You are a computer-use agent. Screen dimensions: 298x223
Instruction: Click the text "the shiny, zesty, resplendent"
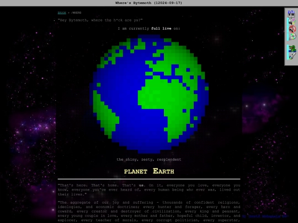click(x=149, y=160)
